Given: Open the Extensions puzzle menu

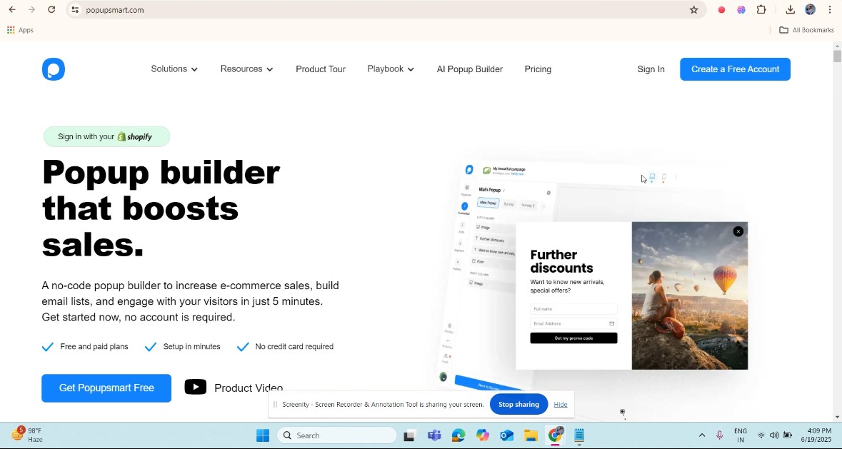Looking at the screenshot, I should pos(761,10).
